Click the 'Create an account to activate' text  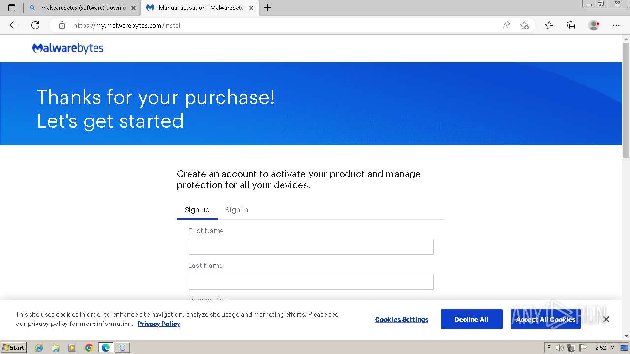pyautogui.click(x=298, y=179)
